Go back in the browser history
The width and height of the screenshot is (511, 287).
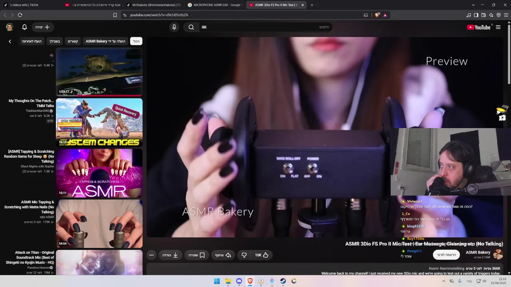pyautogui.click(x=5, y=15)
